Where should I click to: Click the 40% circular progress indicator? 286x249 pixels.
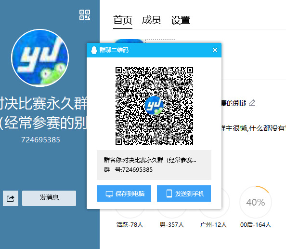[x=256, y=202]
